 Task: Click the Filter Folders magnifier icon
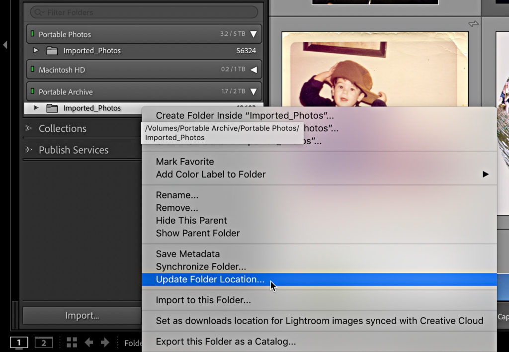coord(38,12)
